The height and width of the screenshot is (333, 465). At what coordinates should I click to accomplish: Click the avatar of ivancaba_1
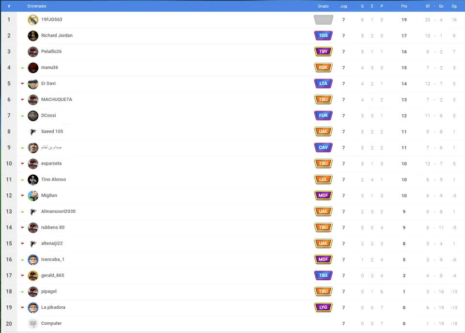tap(33, 260)
